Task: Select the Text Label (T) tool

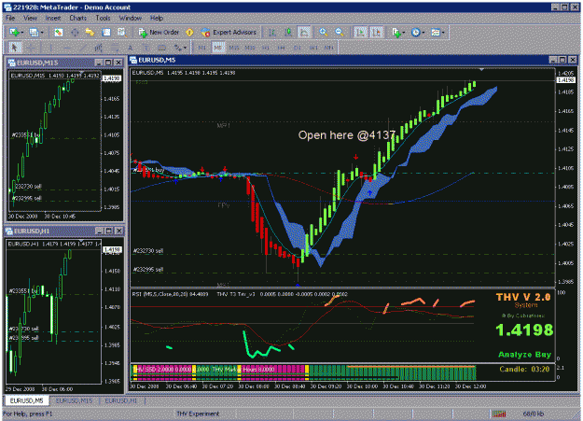Action: pyautogui.click(x=146, y=48)
